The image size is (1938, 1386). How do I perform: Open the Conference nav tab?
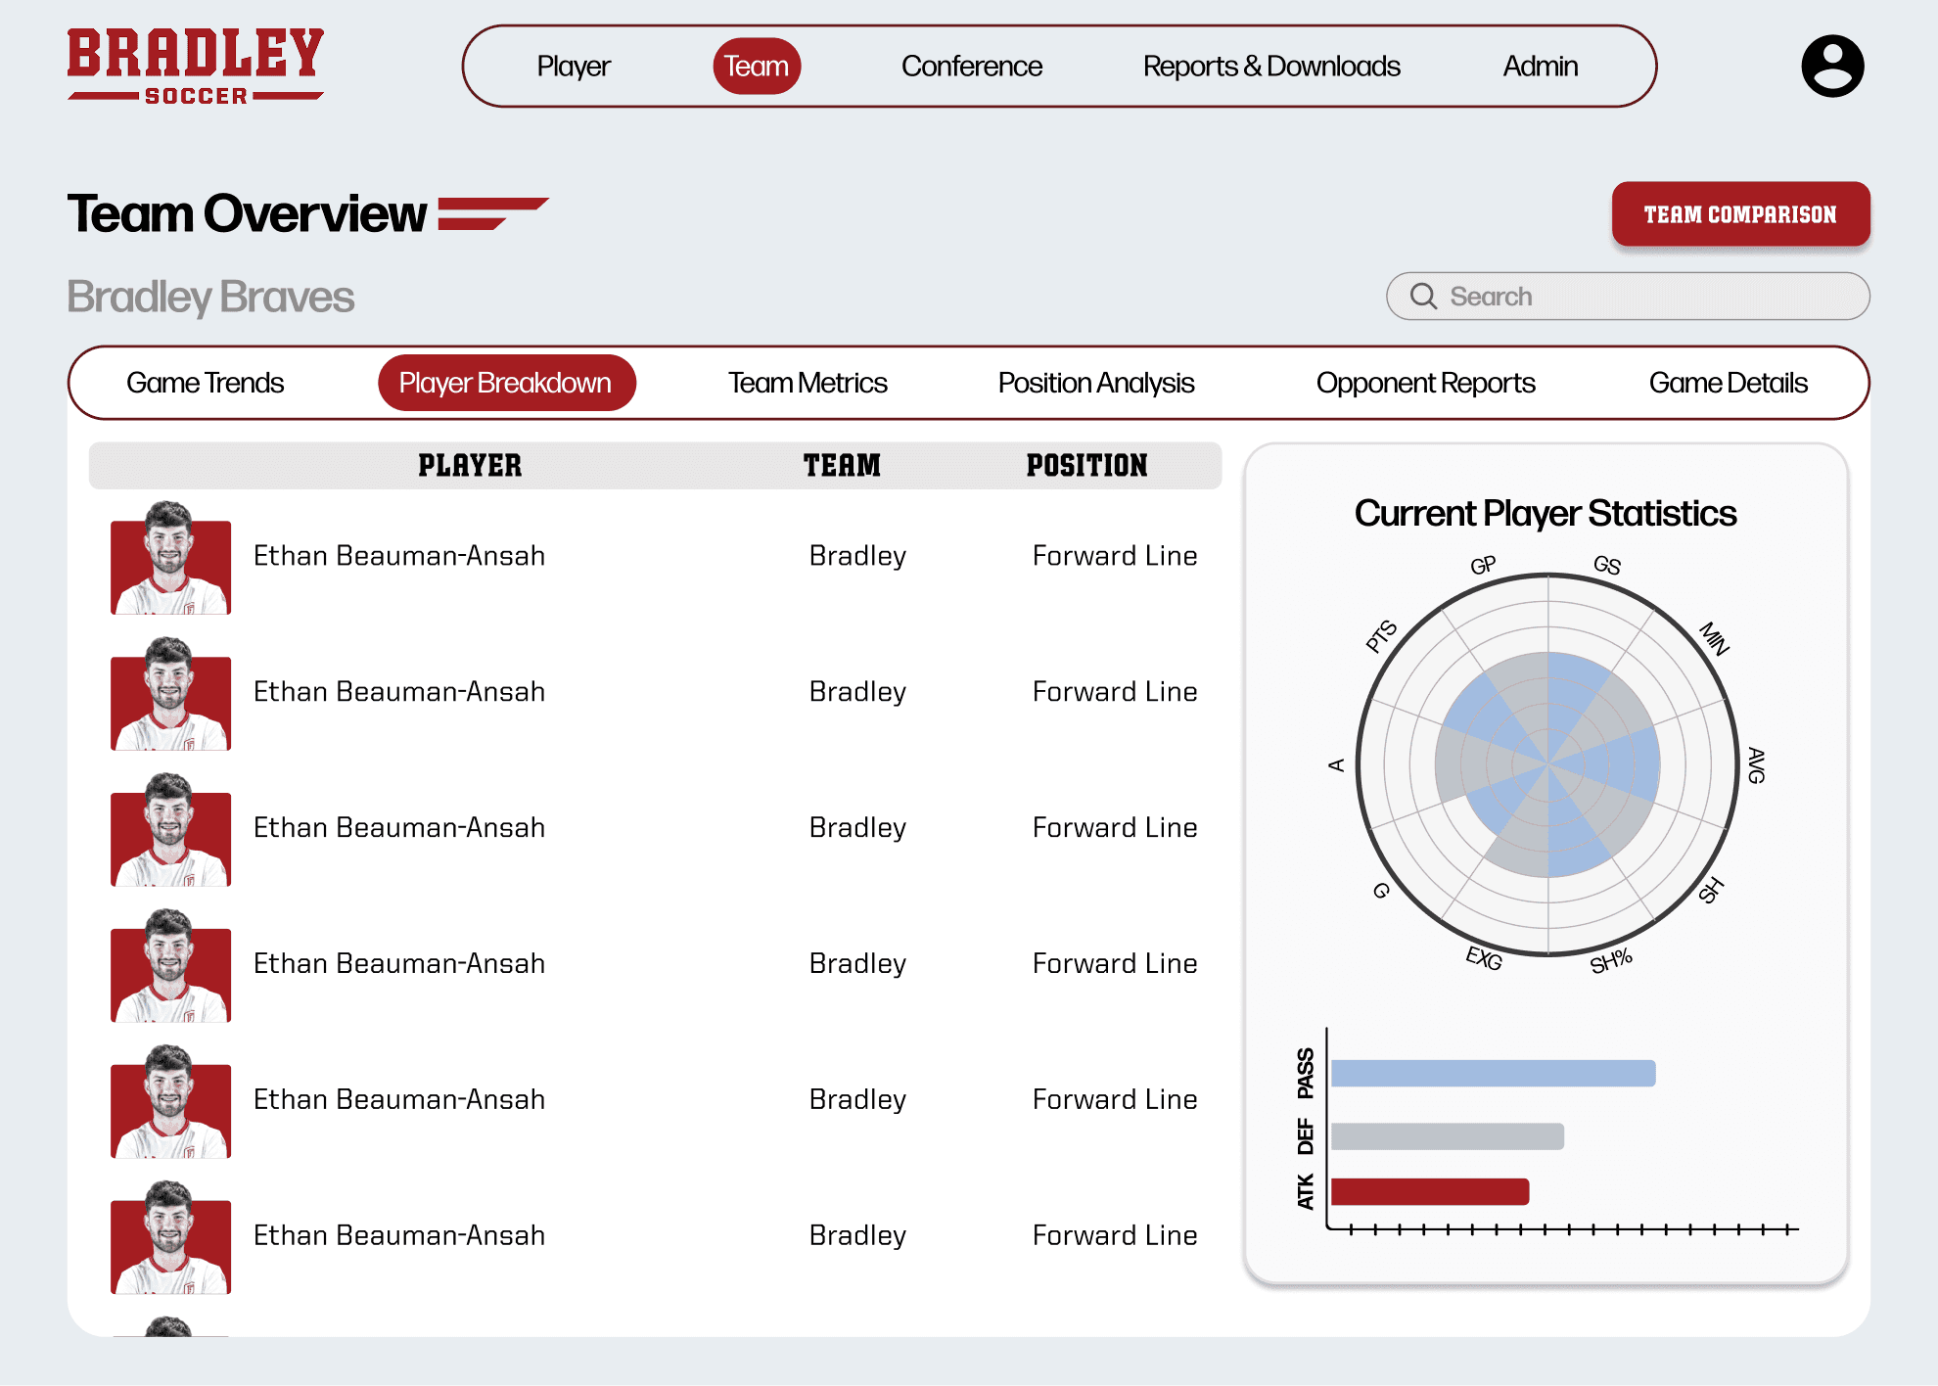[971, 67]
